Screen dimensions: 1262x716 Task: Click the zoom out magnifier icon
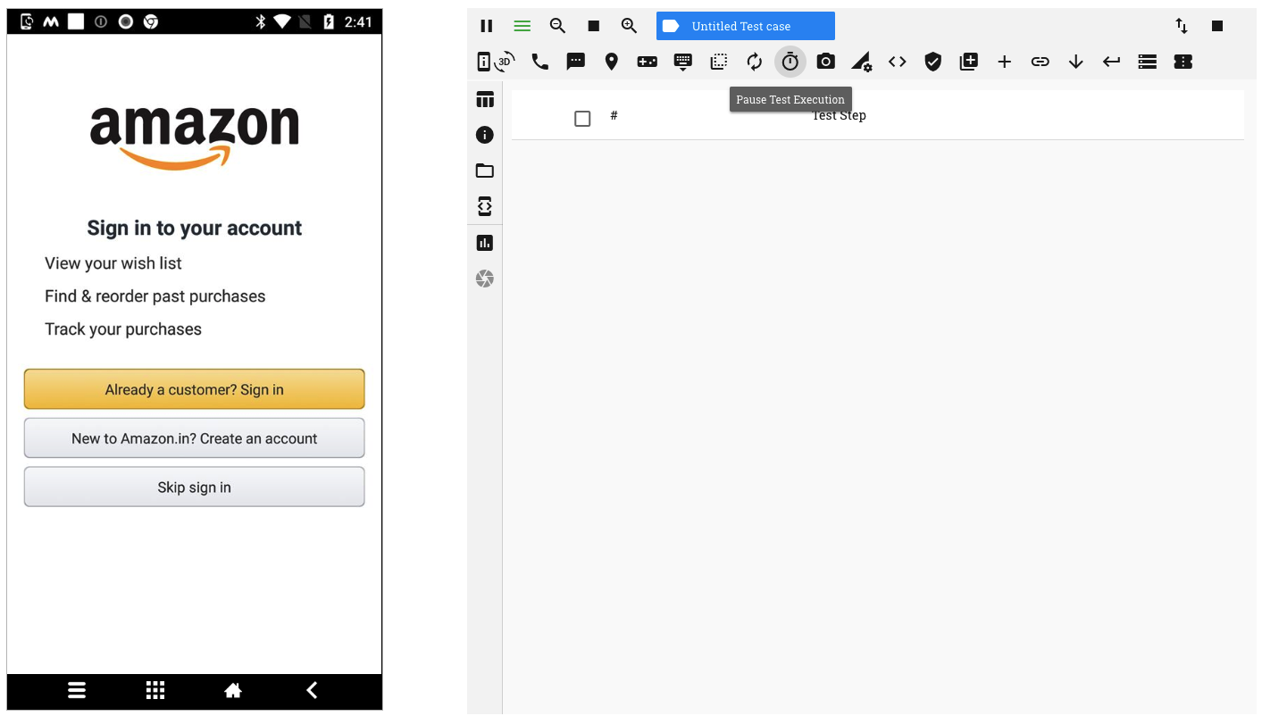pyautogui.click(x=557, y=26)
